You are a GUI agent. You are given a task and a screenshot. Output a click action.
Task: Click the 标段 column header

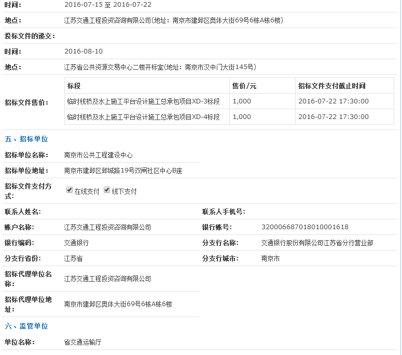click(74, 86)
